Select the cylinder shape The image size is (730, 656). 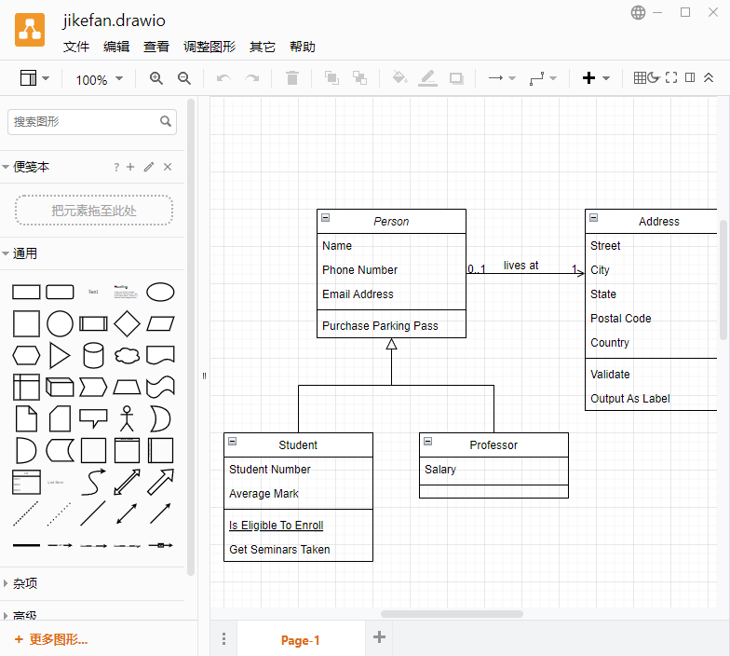(93, 356)
